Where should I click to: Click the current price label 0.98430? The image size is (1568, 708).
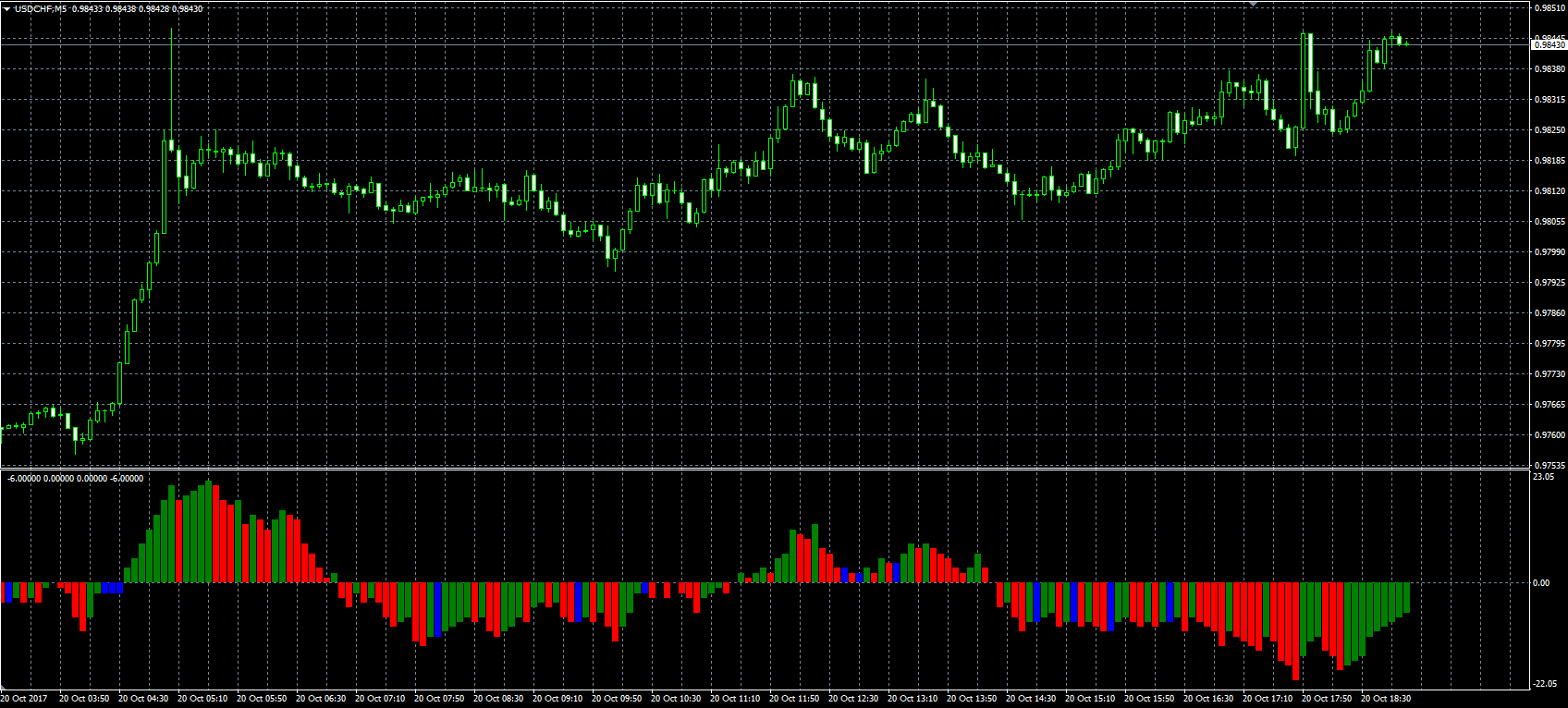(x=1549, y=44)
